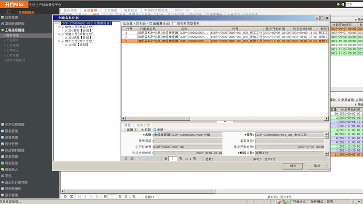Open 库房物料管理 in the sidebar
The image size is (363, 204).
point(15,150)
